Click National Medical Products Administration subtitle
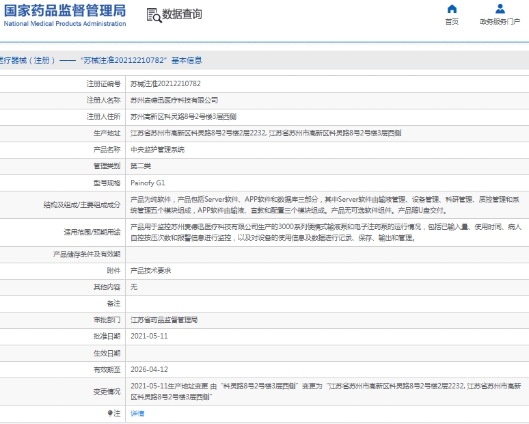The width and height of the screenshot is (529, 424). point(65,24)
